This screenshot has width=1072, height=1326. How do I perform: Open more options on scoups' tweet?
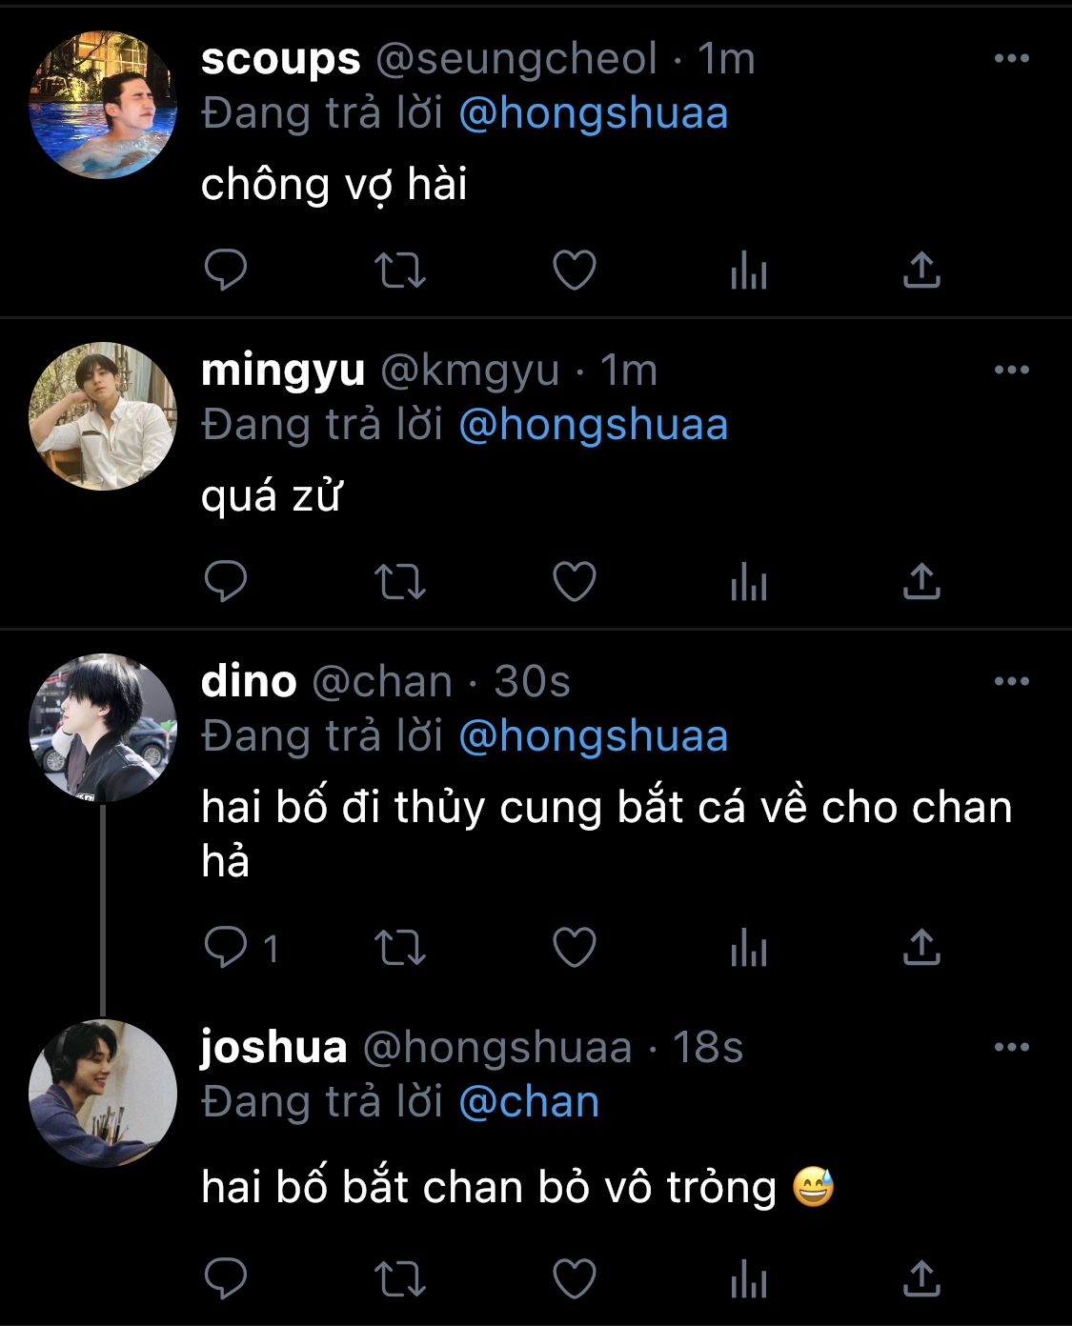pyautogui.click(x=1011, y=58)
